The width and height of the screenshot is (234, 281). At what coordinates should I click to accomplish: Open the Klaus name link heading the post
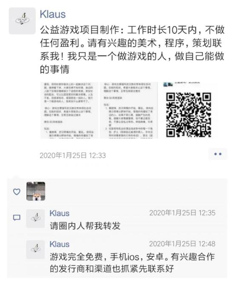pos(53,14)
